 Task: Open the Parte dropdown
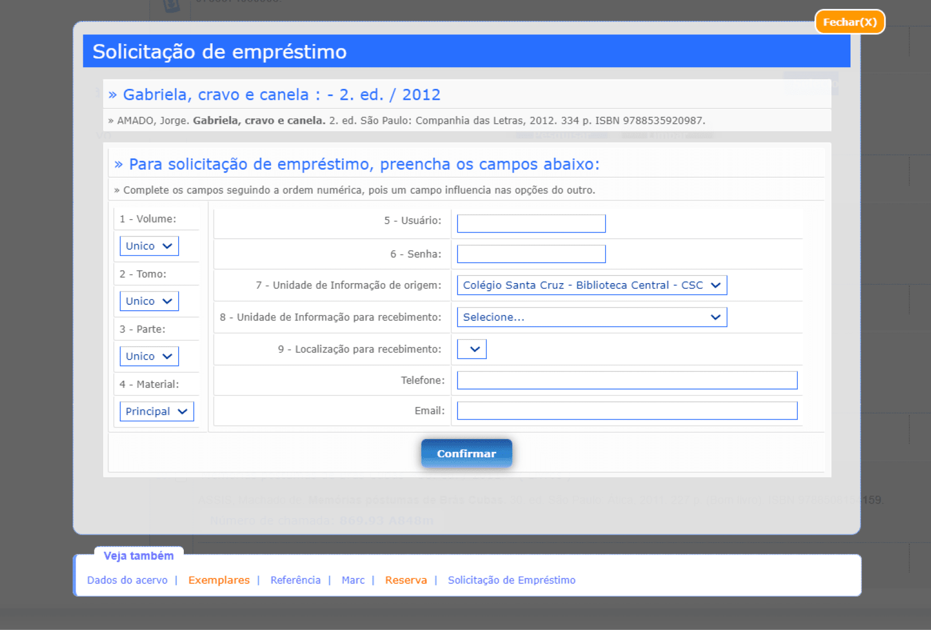click(x=149, y=356)
